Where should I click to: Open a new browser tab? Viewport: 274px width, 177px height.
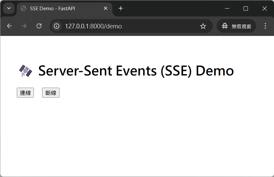tap(121, 9)
